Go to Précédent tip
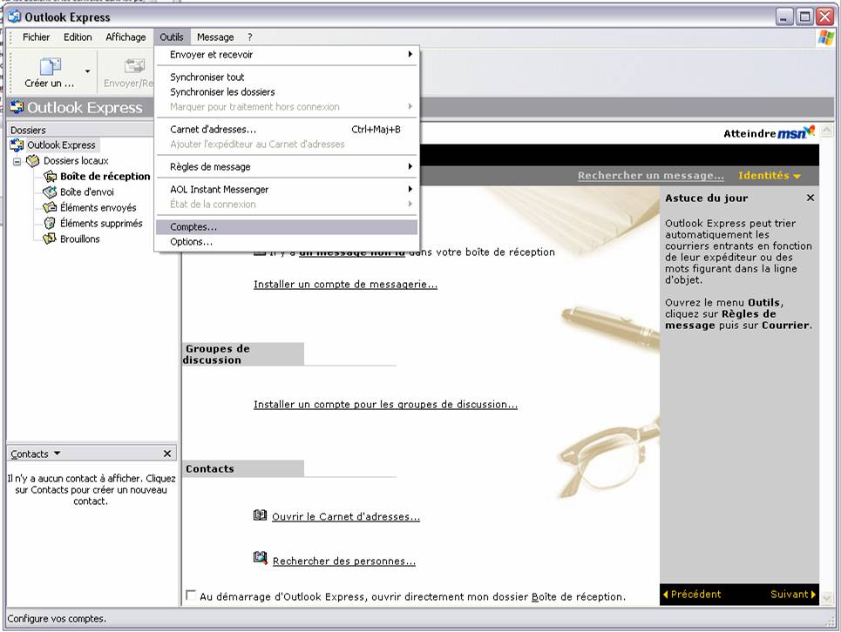 coord(692,594)
